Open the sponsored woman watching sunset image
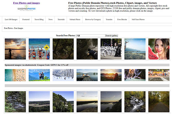The width and height of the screenshot is (172, 114). click(111, 75)
